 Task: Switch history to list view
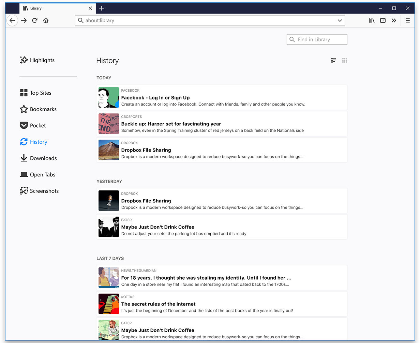tap(334, 60)
